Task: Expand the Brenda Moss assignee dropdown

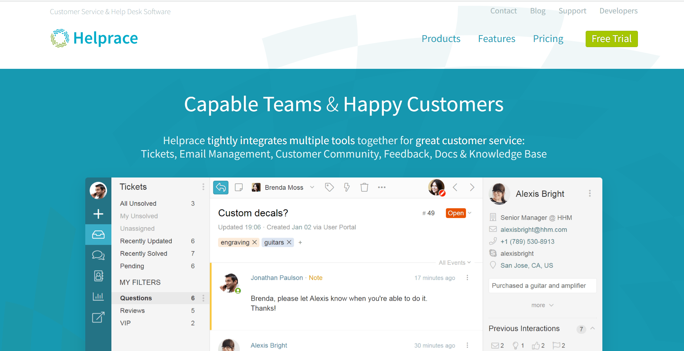Action: [312, 187]
